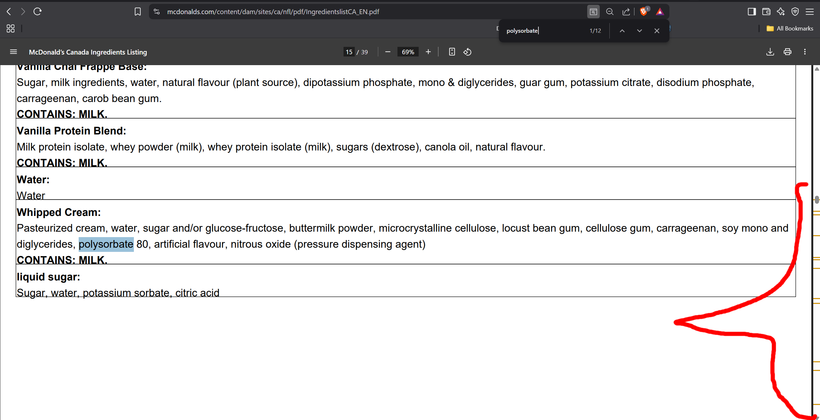Click the vertical scrollbar thumb

coord(817,199)
